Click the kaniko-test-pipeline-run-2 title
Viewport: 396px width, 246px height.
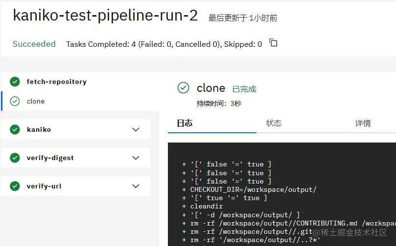click(x=105, y=16)
